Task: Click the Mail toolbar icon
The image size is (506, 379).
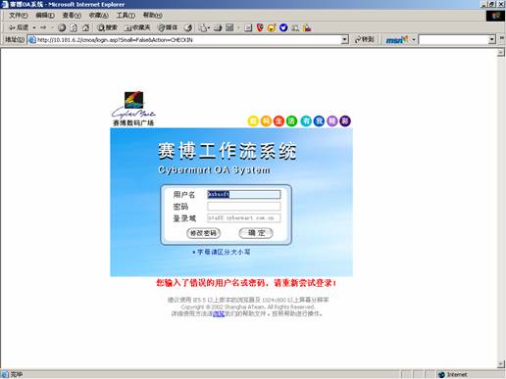Action: (x=203, y=28)
